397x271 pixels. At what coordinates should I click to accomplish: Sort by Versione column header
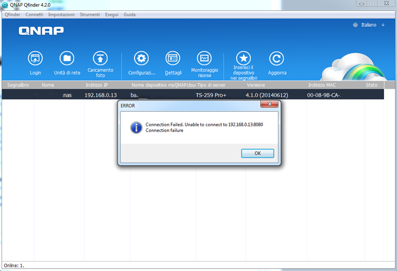pos(256,85)
